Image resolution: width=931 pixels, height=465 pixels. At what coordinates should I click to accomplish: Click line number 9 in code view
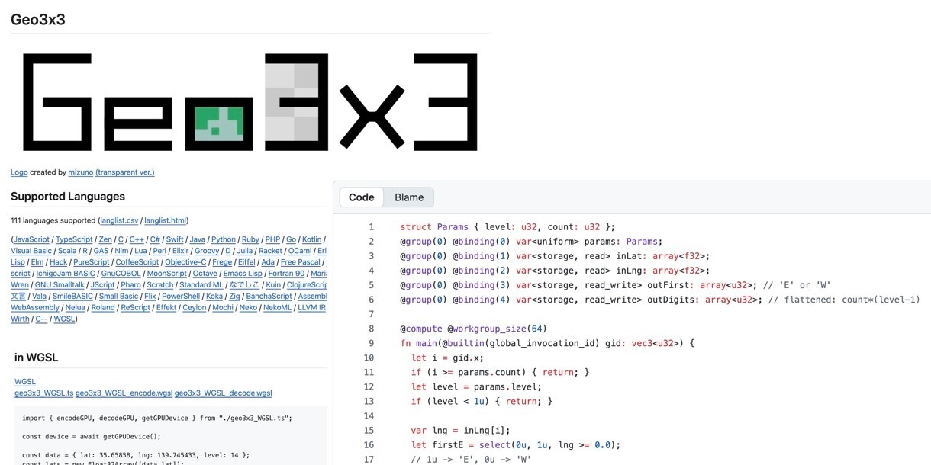click(371, 343)
